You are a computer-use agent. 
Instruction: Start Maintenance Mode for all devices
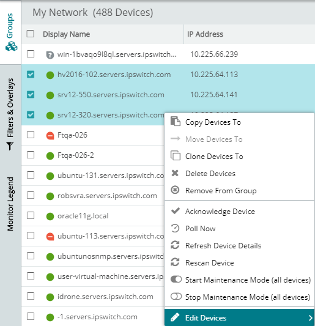239,280
